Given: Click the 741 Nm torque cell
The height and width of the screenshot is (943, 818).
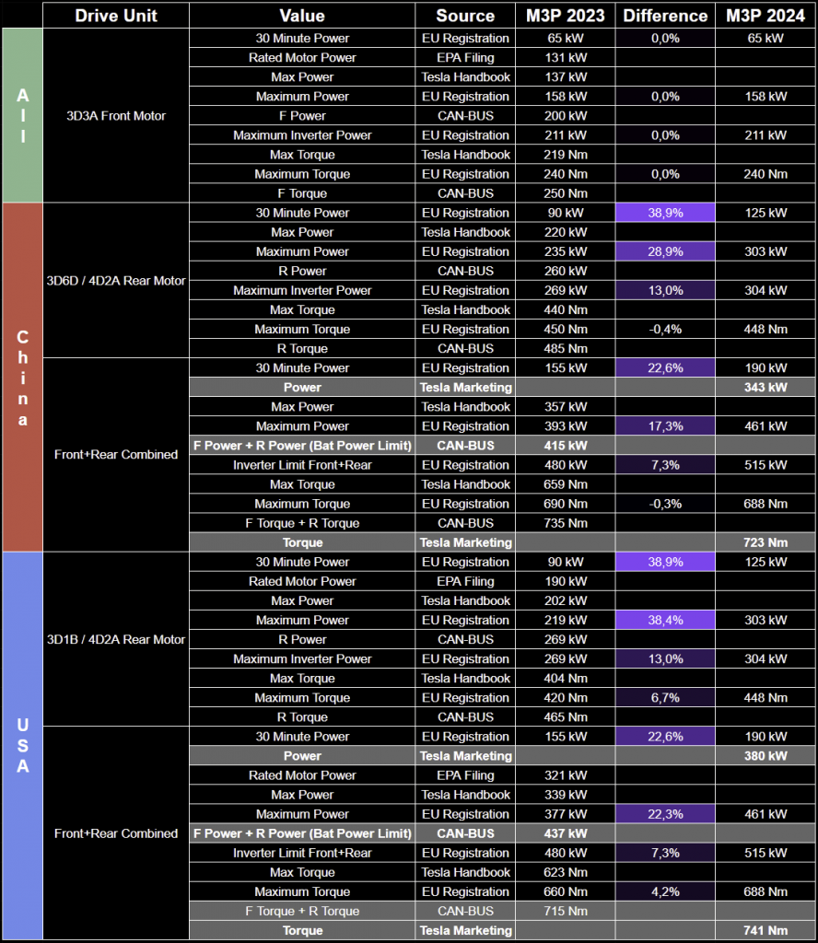Looking at the screenshot, I should point(765,930).
